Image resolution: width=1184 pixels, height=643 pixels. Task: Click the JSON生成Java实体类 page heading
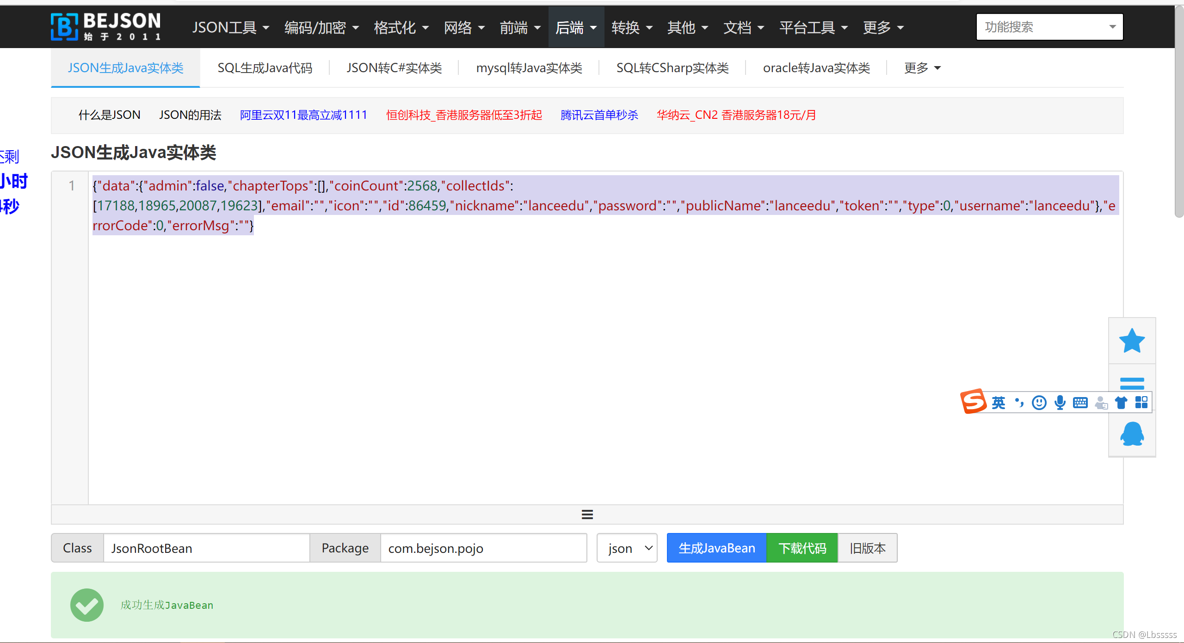134,153
